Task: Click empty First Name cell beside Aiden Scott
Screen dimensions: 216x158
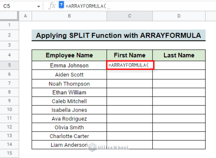Action: point(130,75)
